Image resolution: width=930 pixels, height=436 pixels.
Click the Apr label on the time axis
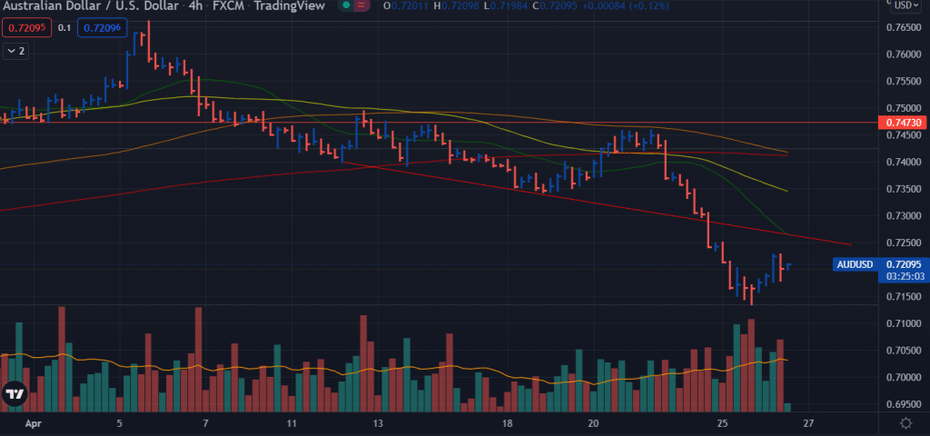click(33, 424)
